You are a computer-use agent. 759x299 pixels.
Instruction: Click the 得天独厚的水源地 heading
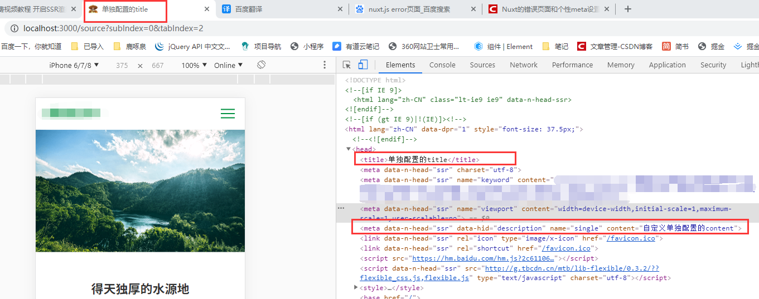click(x=140, y=288)
